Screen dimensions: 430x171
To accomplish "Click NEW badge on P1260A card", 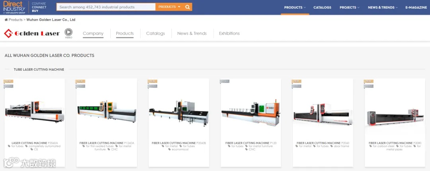I will (80, 81).
